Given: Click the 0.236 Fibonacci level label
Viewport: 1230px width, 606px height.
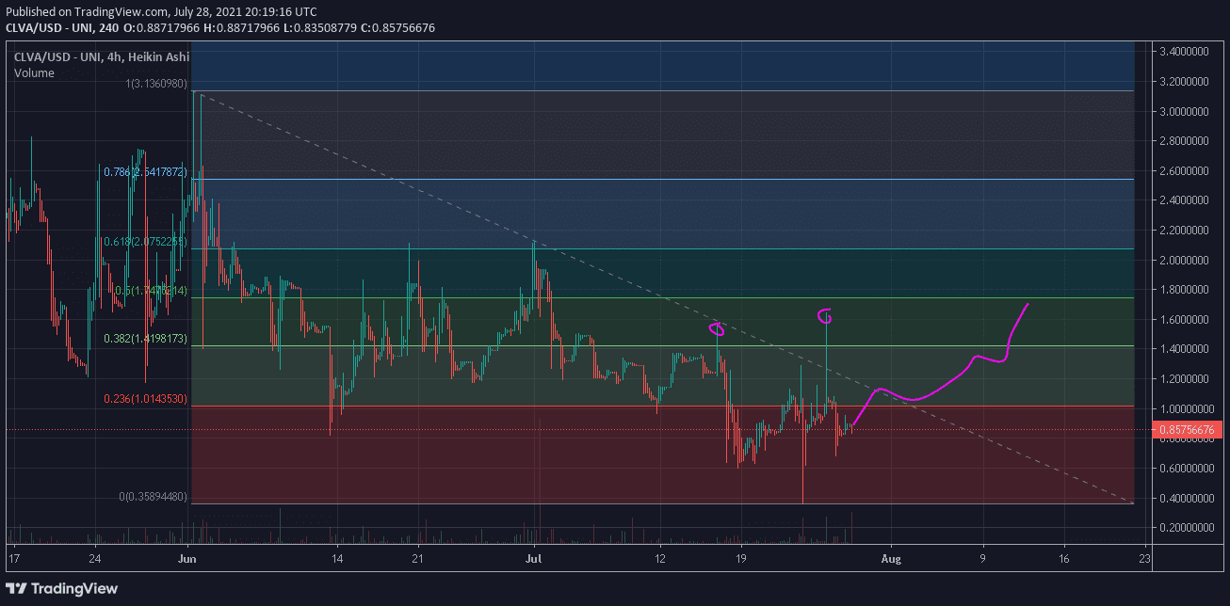Looking at the screenshot, I should coord(145,399).
